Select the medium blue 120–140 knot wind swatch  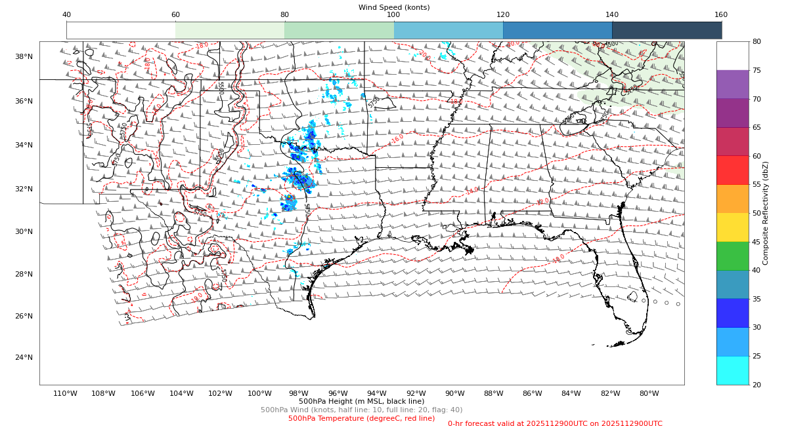pyautogui.click(x=558, y=30)
